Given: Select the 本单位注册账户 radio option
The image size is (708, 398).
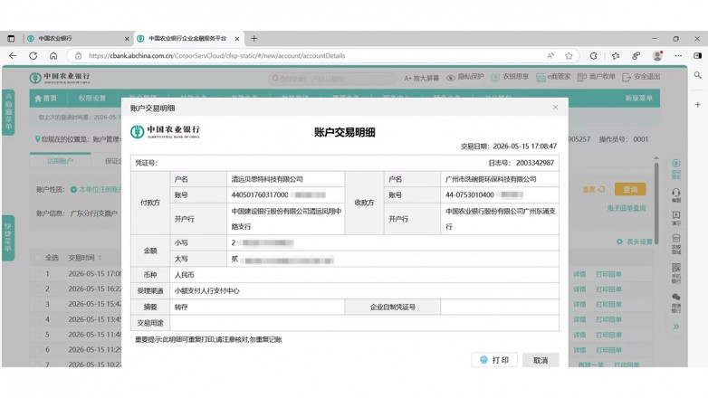Looking at the screenshot, I should click(73, 190).
